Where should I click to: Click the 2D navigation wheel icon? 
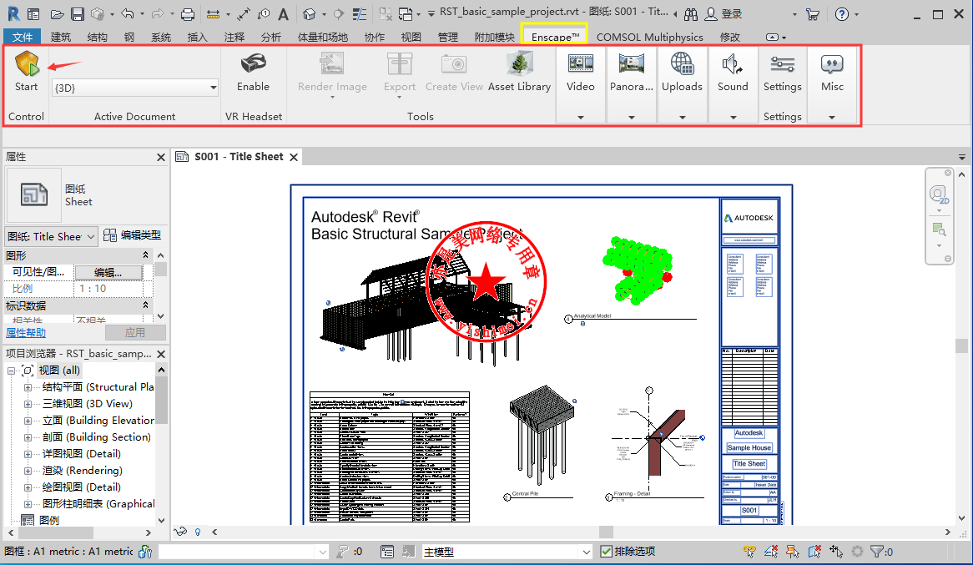click(x=939, y=195)
